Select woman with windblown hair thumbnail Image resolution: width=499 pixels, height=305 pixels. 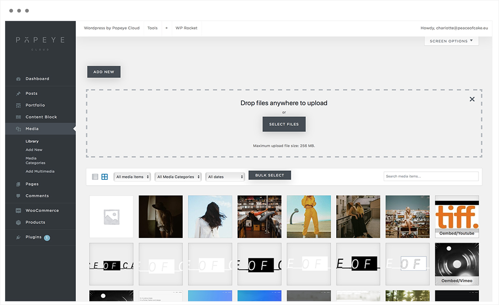(210, 217)
